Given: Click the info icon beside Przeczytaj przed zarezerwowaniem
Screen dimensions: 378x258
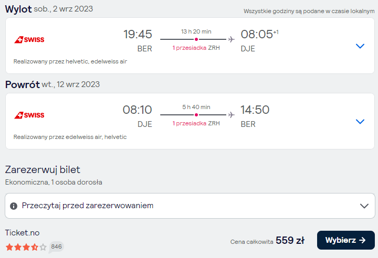Looking at the screenshot, I should point(14,206).
